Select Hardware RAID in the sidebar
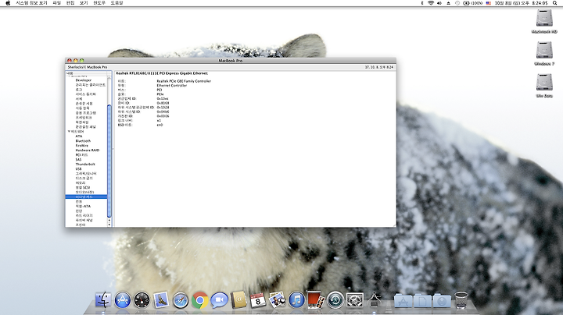This screenshot has width=563, height=315. tap(88, 150)
